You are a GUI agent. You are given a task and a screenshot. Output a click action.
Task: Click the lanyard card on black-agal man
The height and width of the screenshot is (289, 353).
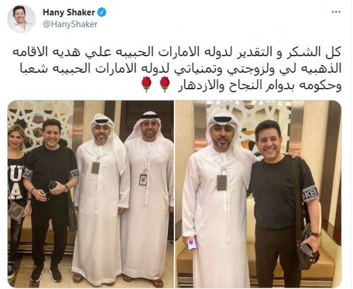[143, 179]
